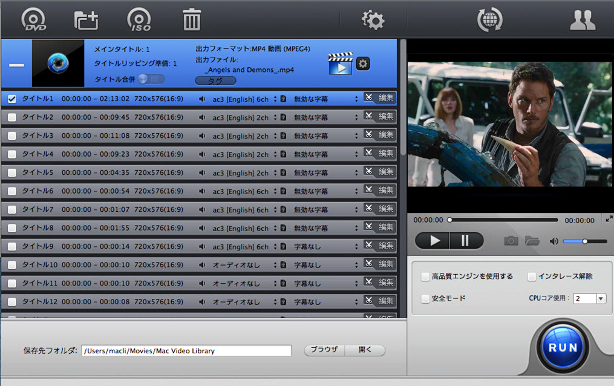Image resolution: width=614 pixels, height=386 pixels.
Task: Start conversion with RUN button
Action: point(563,347)
